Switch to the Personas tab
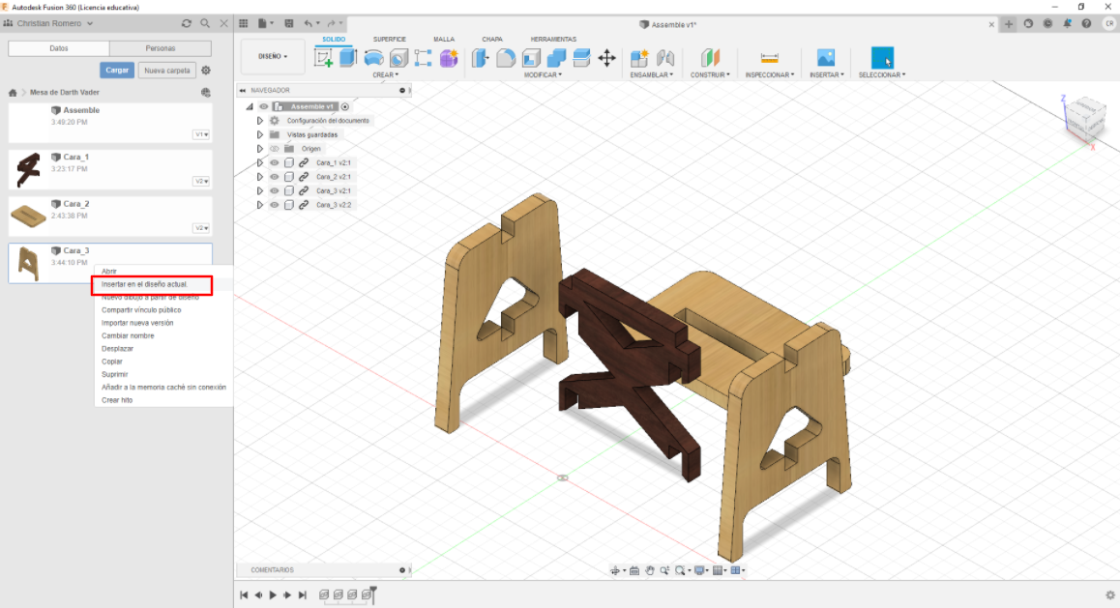This screenshot has width=1120, height=608. click(x=160, y=48)
